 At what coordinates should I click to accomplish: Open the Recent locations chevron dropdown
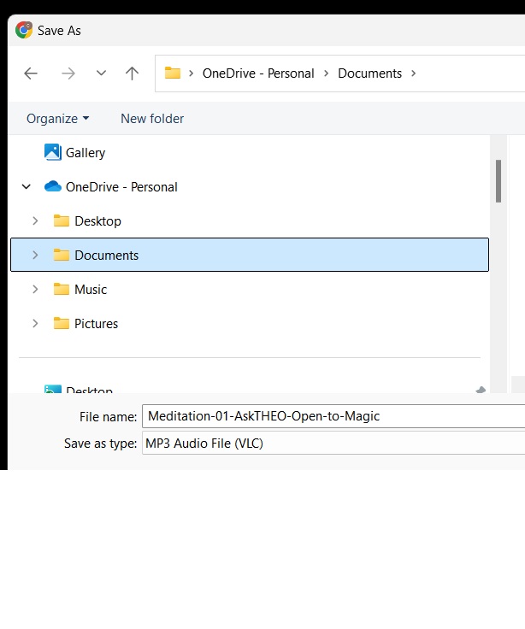click(101, 73)
